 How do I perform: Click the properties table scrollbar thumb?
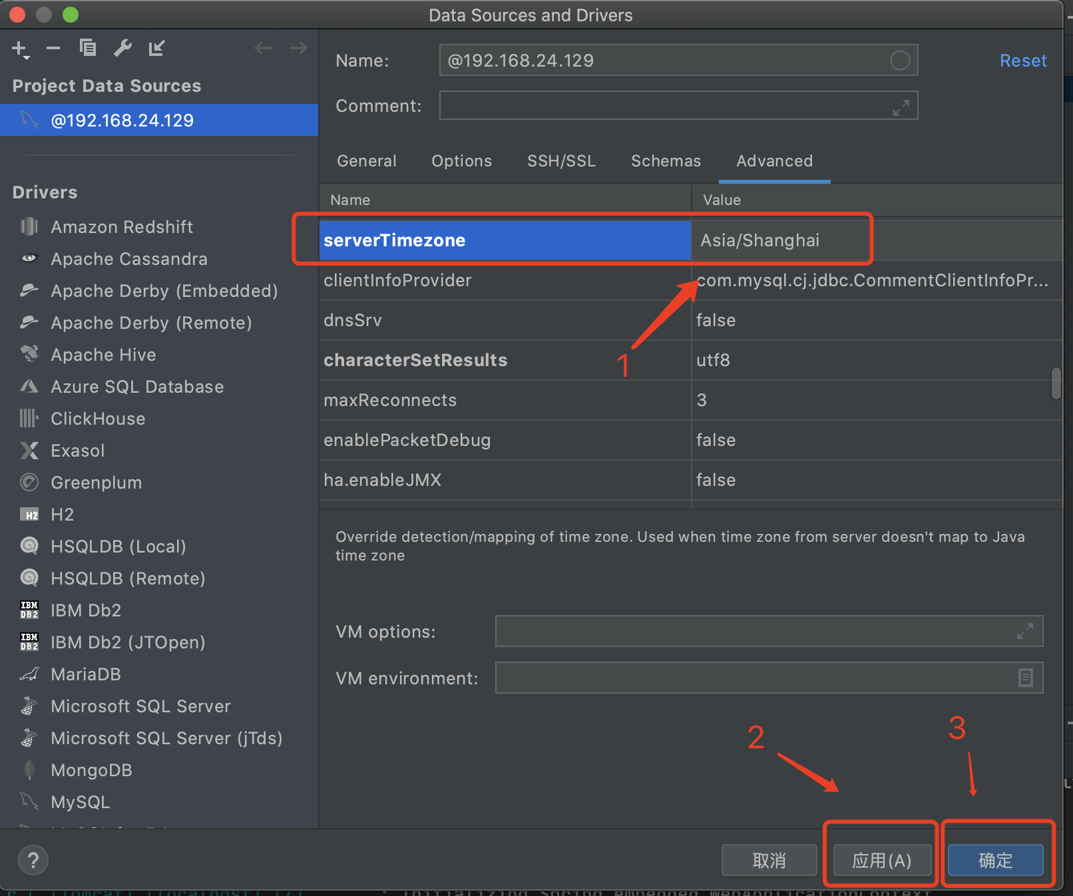[x=1056, y=383]
